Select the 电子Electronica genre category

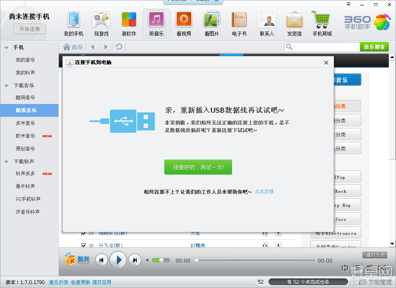pyautogui.click(x=336, y=233)
